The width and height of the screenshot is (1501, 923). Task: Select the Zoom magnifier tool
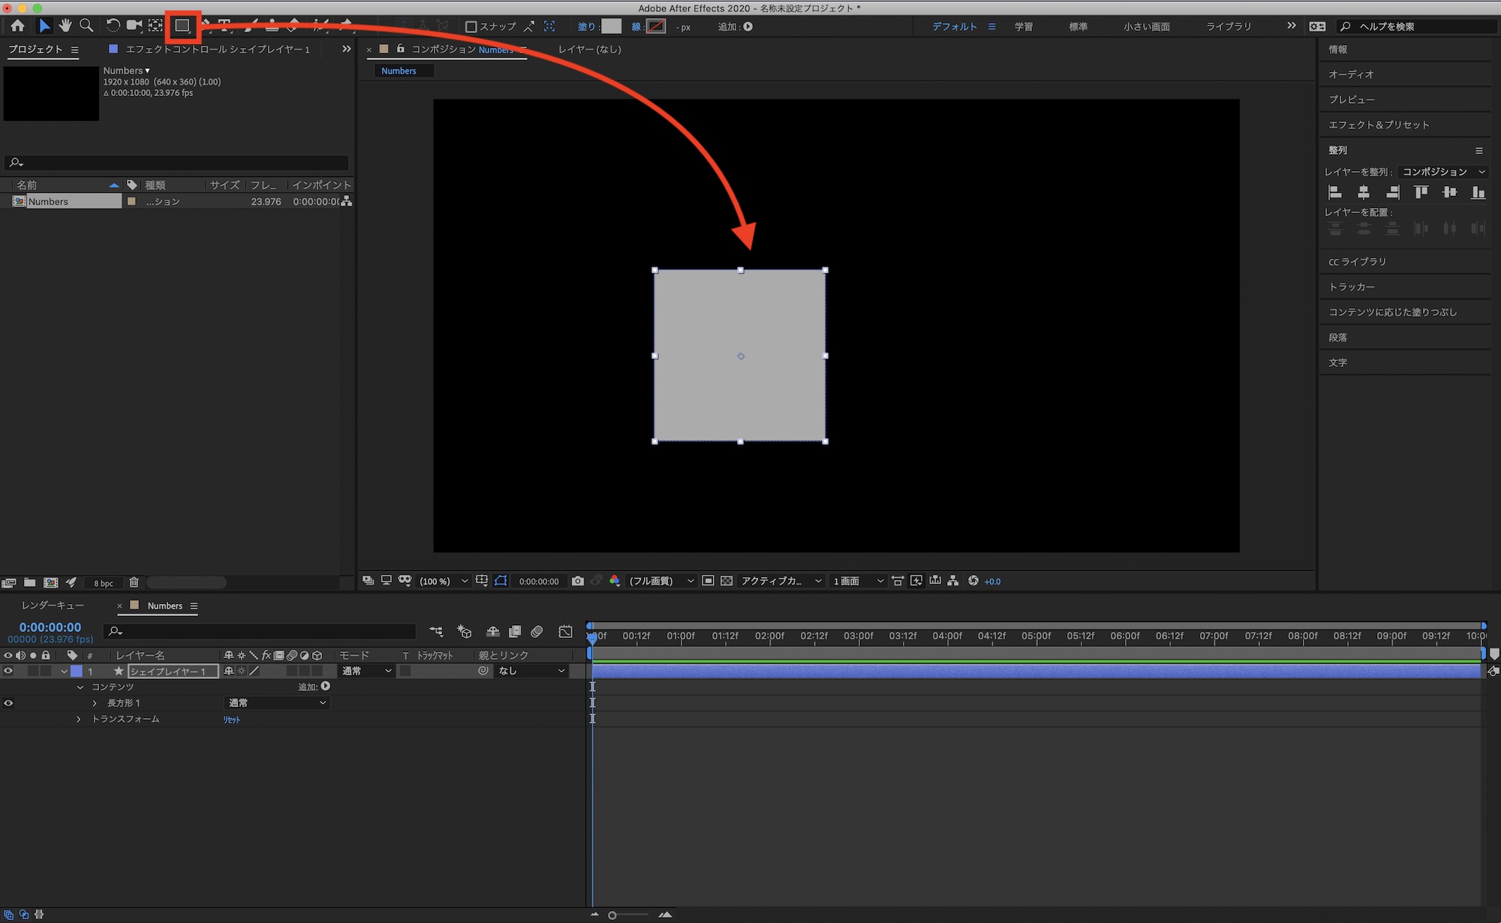pos(86,26)
